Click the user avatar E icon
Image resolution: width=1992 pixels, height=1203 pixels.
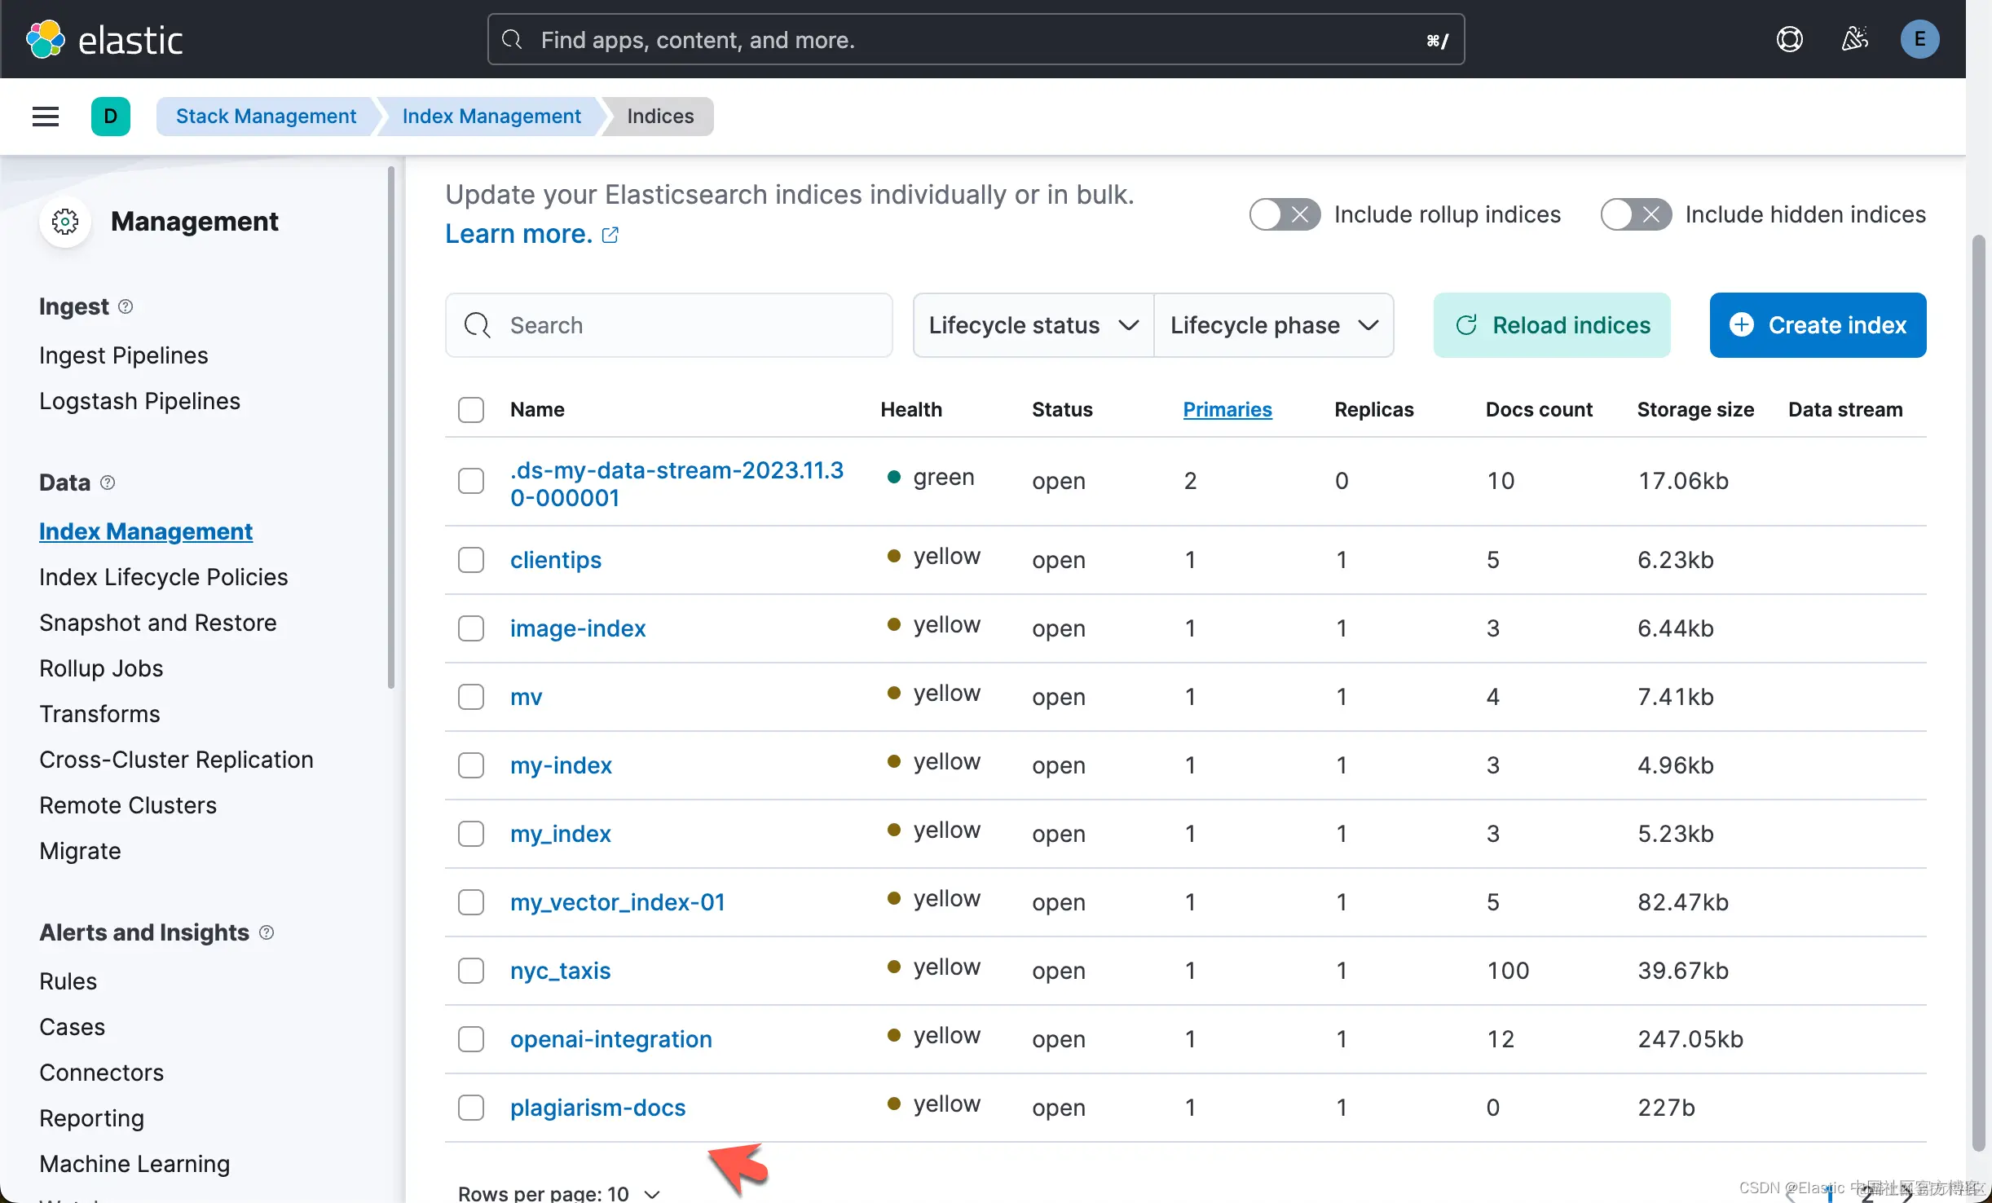[x=1919, y=39]
